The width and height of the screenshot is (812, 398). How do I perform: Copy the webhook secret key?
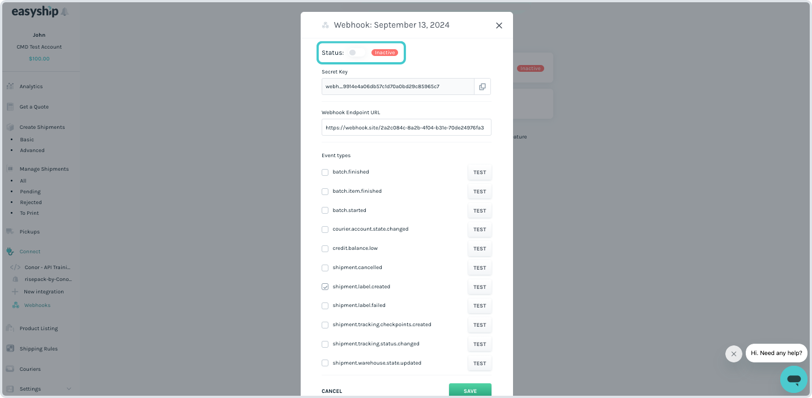tap(482, 86)
